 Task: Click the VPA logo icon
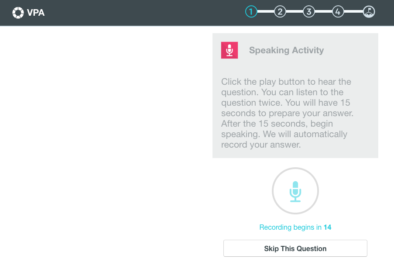(x=17, y=12)
